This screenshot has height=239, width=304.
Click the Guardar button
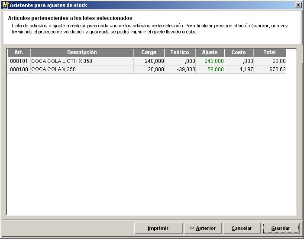coord(281,228)
